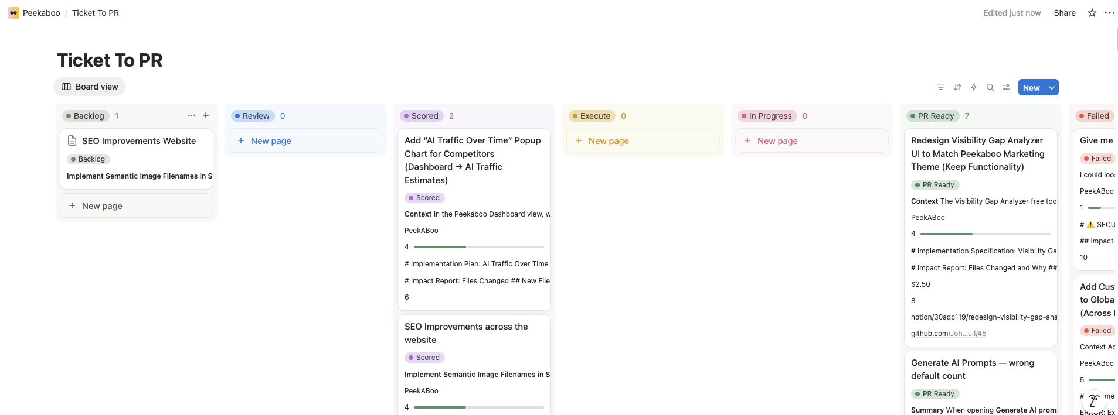Open the view settings sliders icon

1006,87
